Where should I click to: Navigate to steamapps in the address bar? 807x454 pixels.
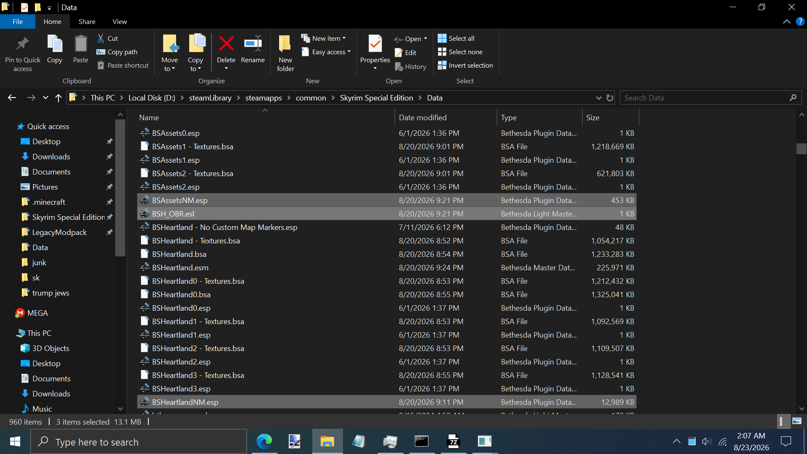[x=264, y=98]
